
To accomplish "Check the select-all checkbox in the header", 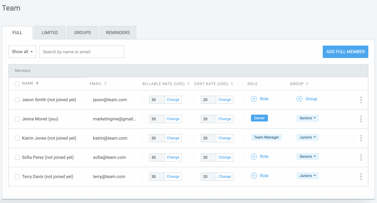I will point(17,83).
